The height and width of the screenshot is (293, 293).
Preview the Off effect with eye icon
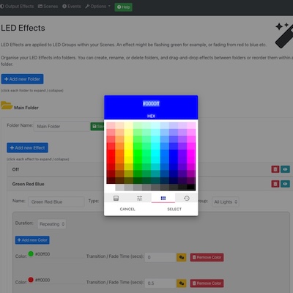(x=285, y=169)
